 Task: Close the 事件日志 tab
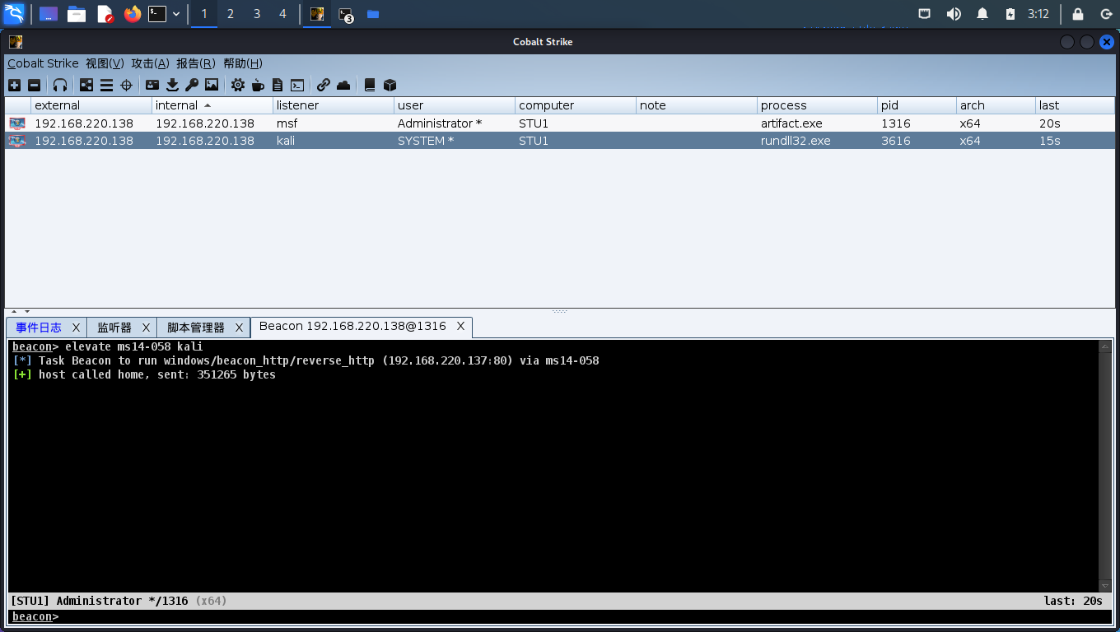76,328
